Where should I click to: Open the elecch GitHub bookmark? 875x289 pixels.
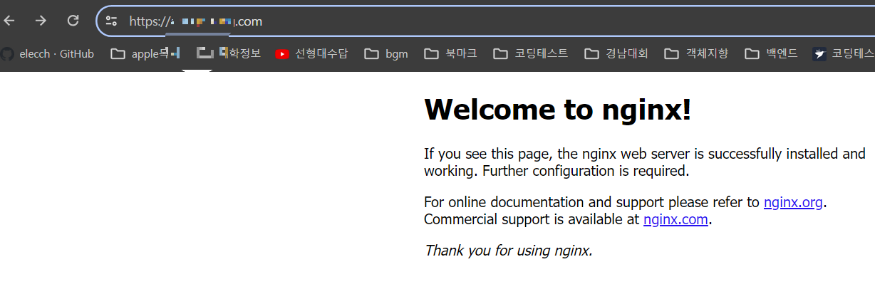[x=47, y=53]
